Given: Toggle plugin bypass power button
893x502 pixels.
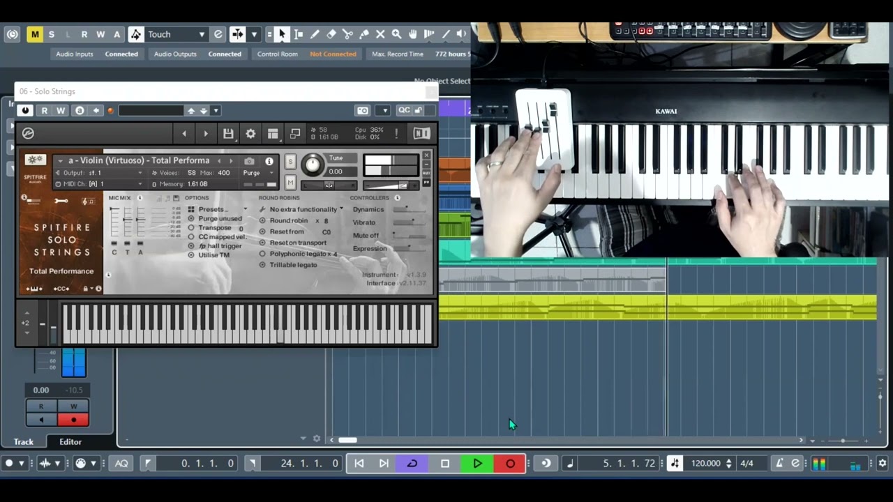Looking at the screenshot, I should tap(25, 110).
